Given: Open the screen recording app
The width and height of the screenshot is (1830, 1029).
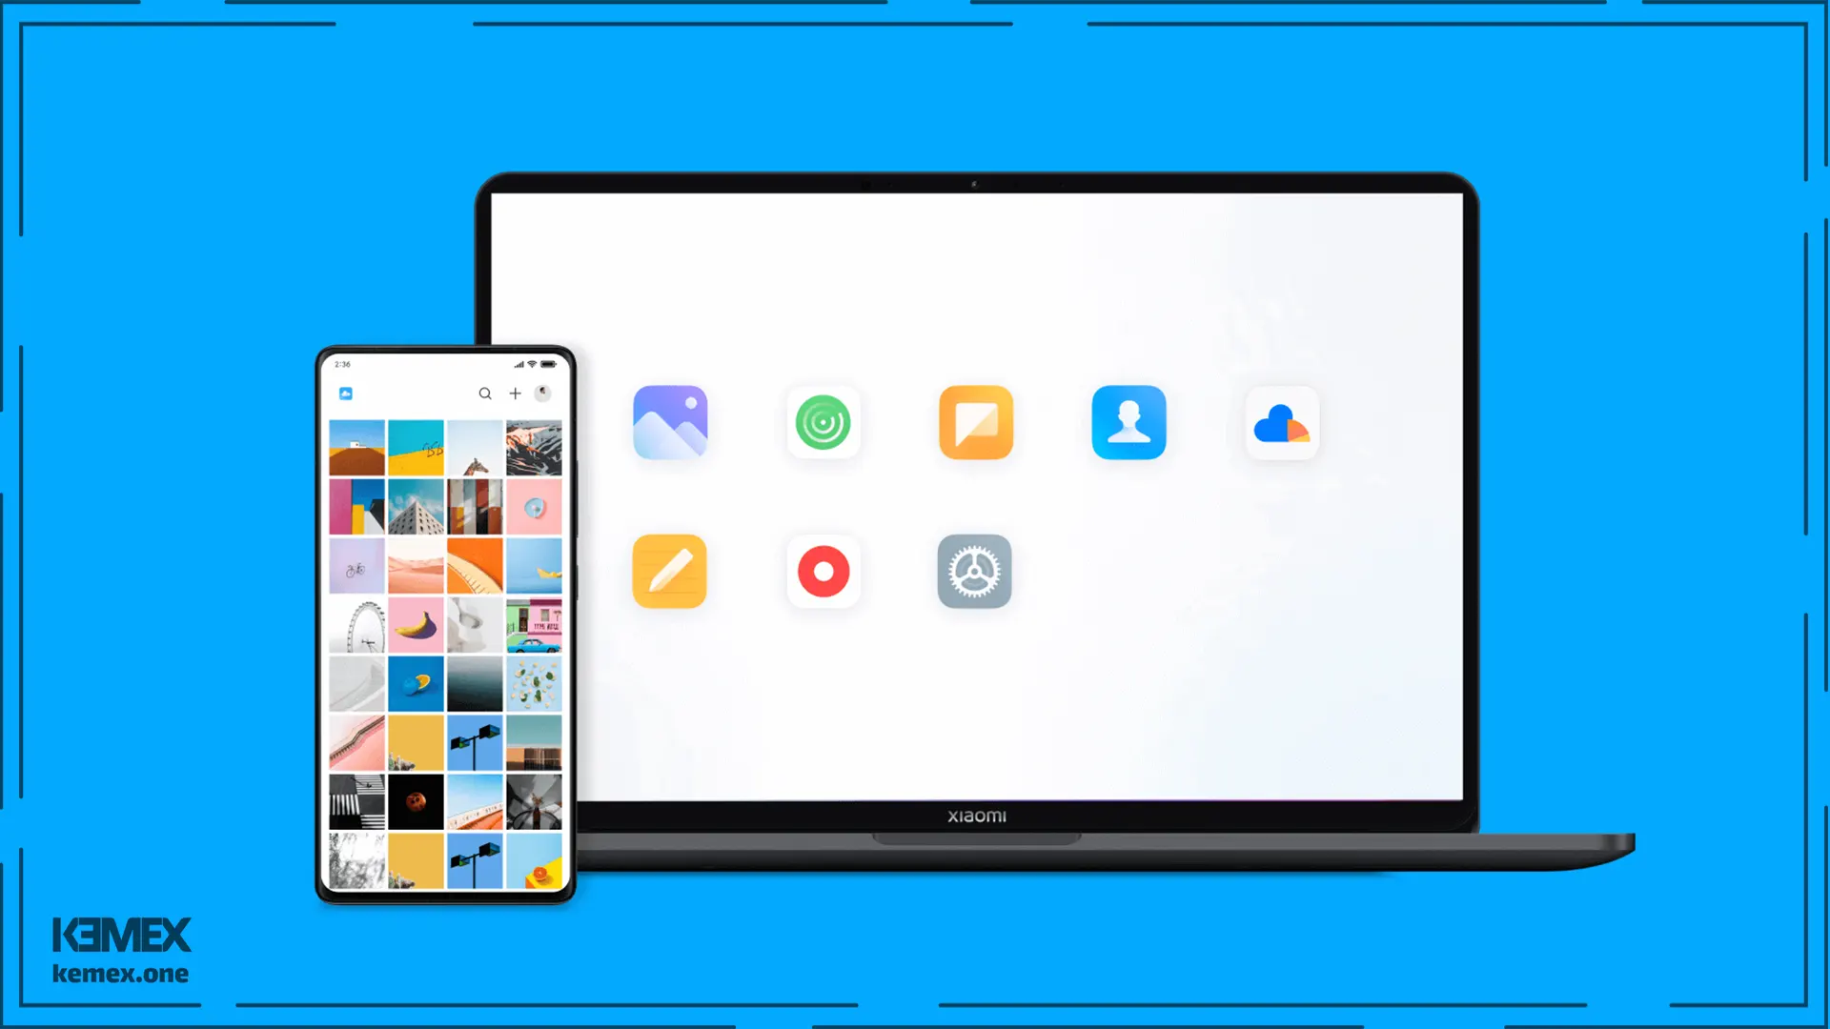Looking at the screenshot, I should point(823,572).
